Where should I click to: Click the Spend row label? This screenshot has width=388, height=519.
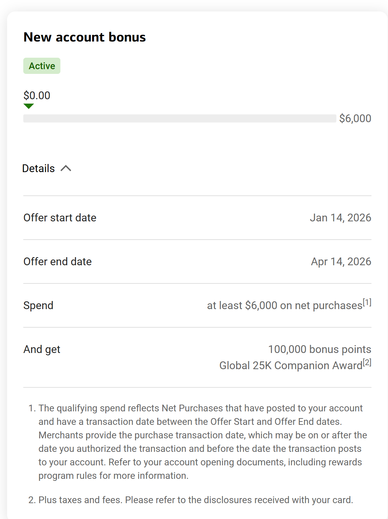pyautogui.click(x=38, y=305)
